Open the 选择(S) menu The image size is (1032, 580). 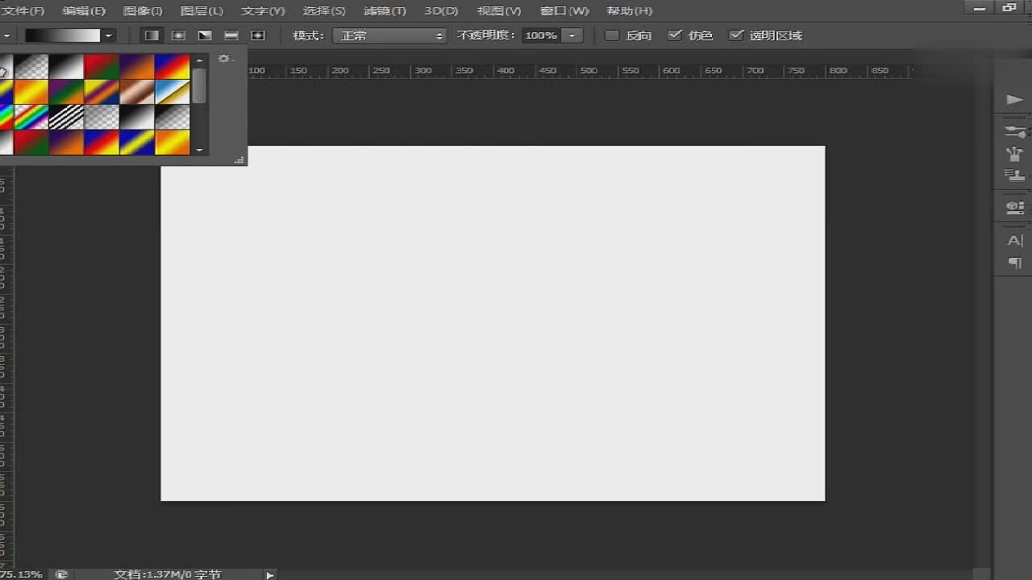coord(324,11)
